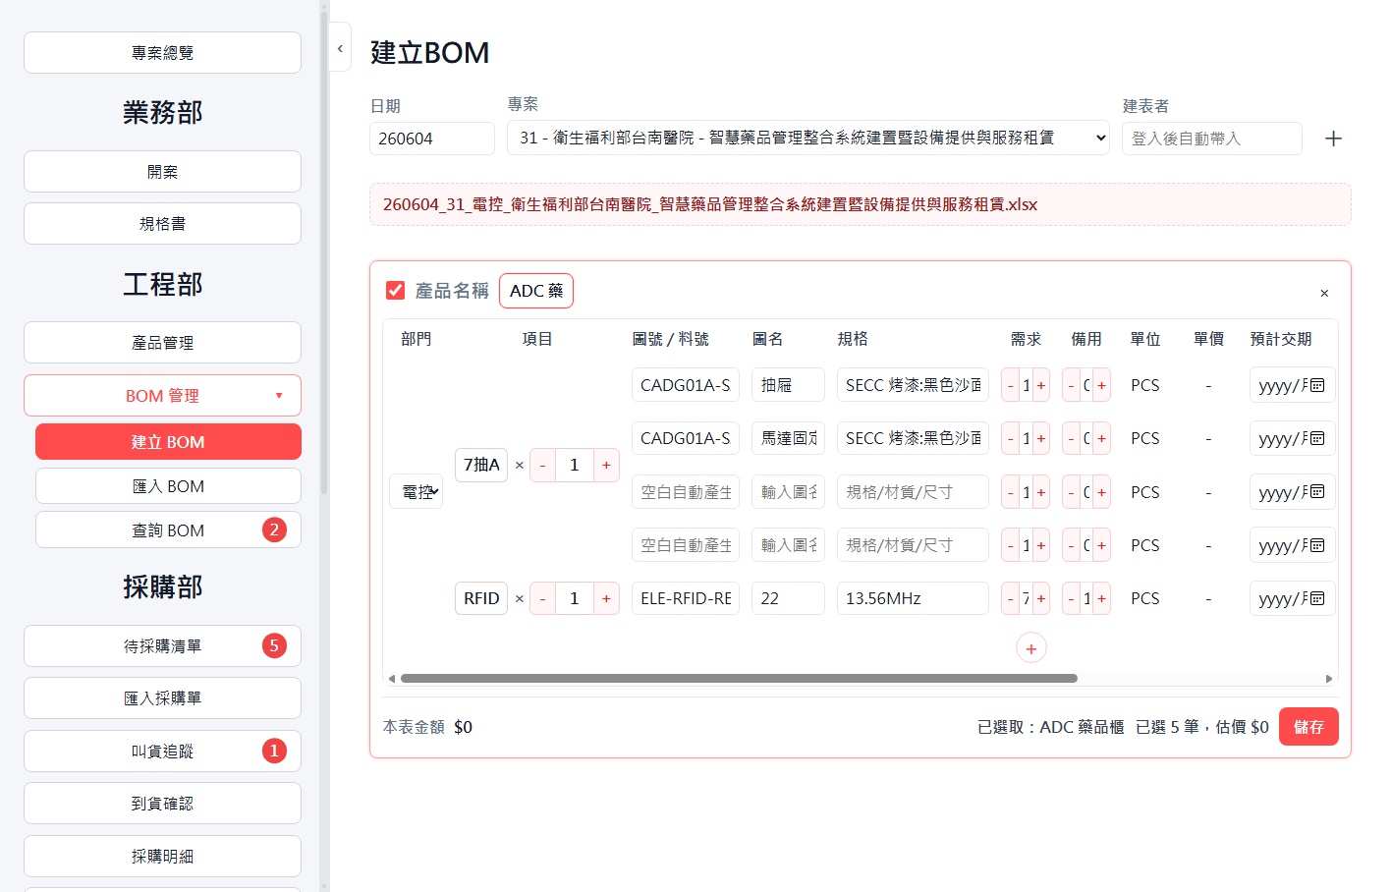
Task: Click the ADC 藥 product name tag
Action: 536,291
